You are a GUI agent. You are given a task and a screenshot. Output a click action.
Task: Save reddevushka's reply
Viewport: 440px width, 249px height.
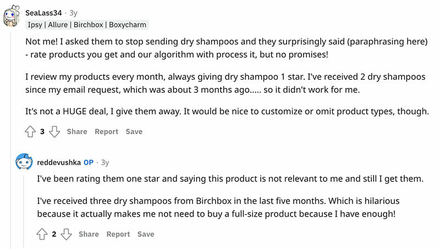coord(145,234)
